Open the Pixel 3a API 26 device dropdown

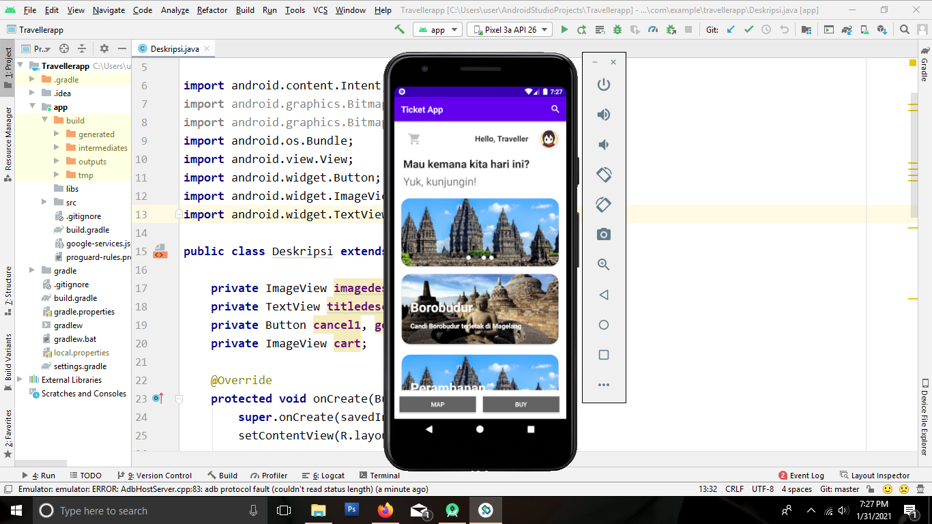click(509, 30)
